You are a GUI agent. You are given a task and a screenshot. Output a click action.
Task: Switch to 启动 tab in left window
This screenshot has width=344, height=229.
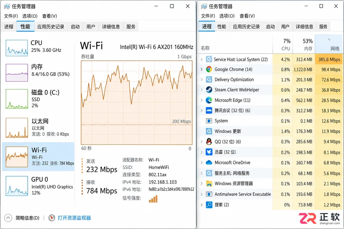tap(75, 26)
